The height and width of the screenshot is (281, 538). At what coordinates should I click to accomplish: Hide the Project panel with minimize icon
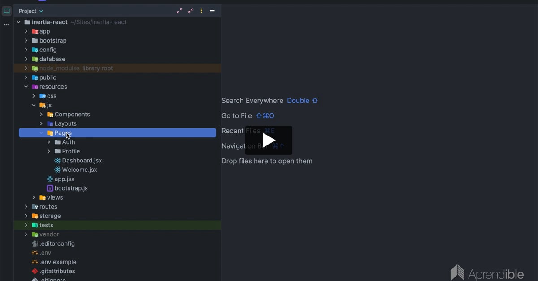(x=212, y=11)
